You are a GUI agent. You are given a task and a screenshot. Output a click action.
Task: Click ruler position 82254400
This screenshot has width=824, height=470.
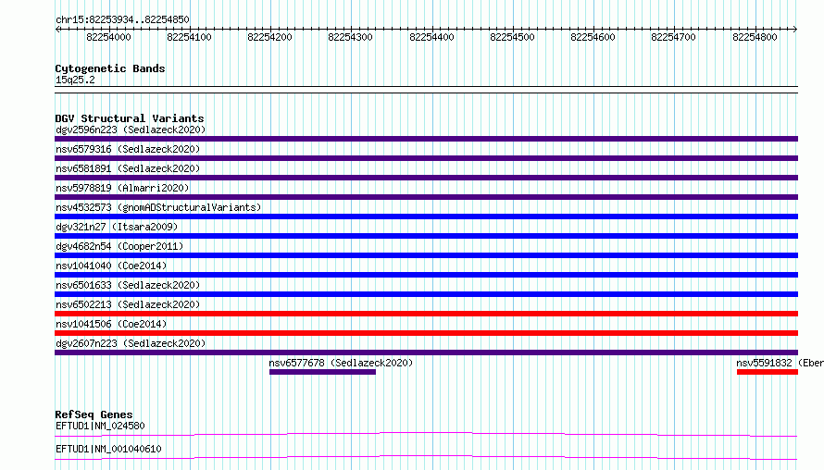coord(431,37)
